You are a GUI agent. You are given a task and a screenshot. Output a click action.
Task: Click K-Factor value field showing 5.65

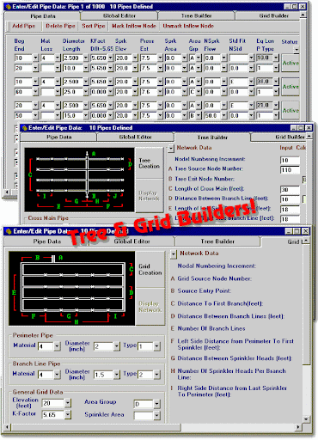click(53, 414)
